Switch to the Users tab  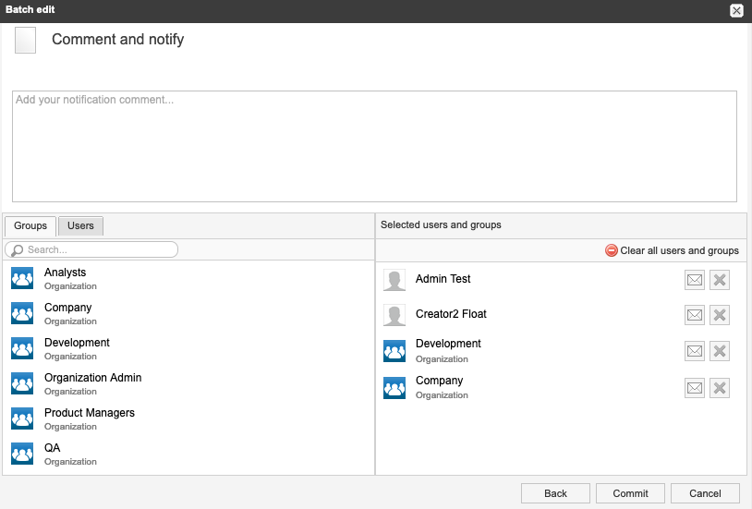pos(80,225)
